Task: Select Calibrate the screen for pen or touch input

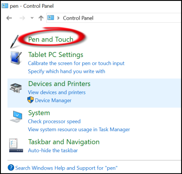Action: pos(76,63)
